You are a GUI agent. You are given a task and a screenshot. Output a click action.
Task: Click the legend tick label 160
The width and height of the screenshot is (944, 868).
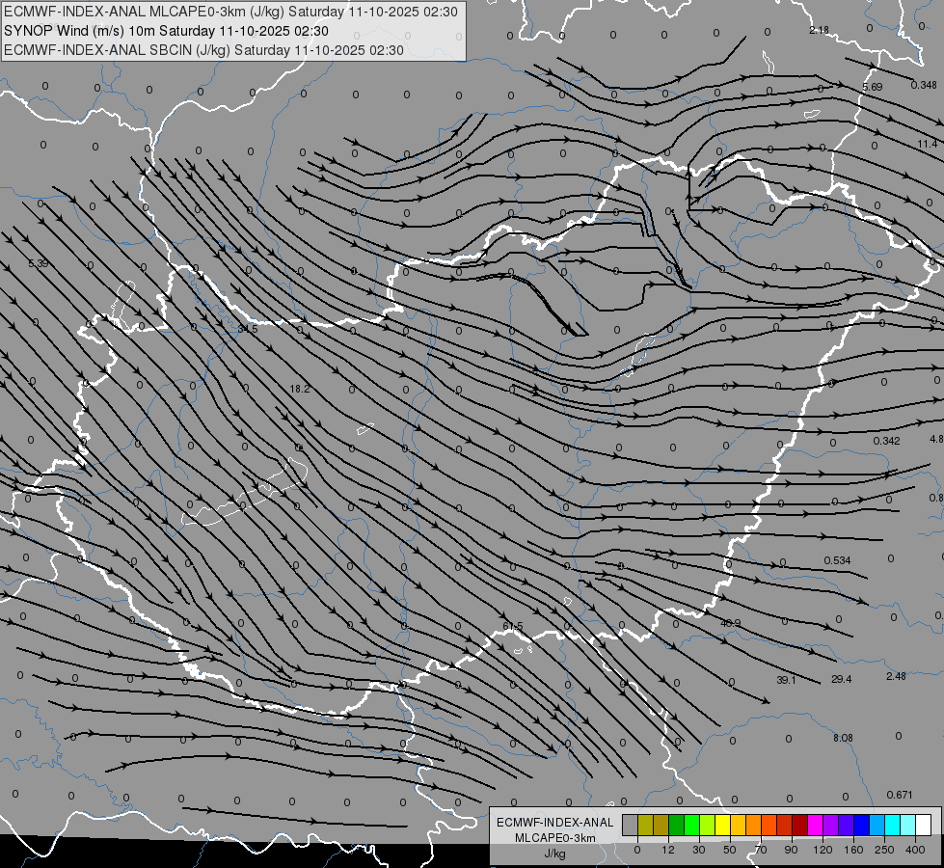[853, 850]
